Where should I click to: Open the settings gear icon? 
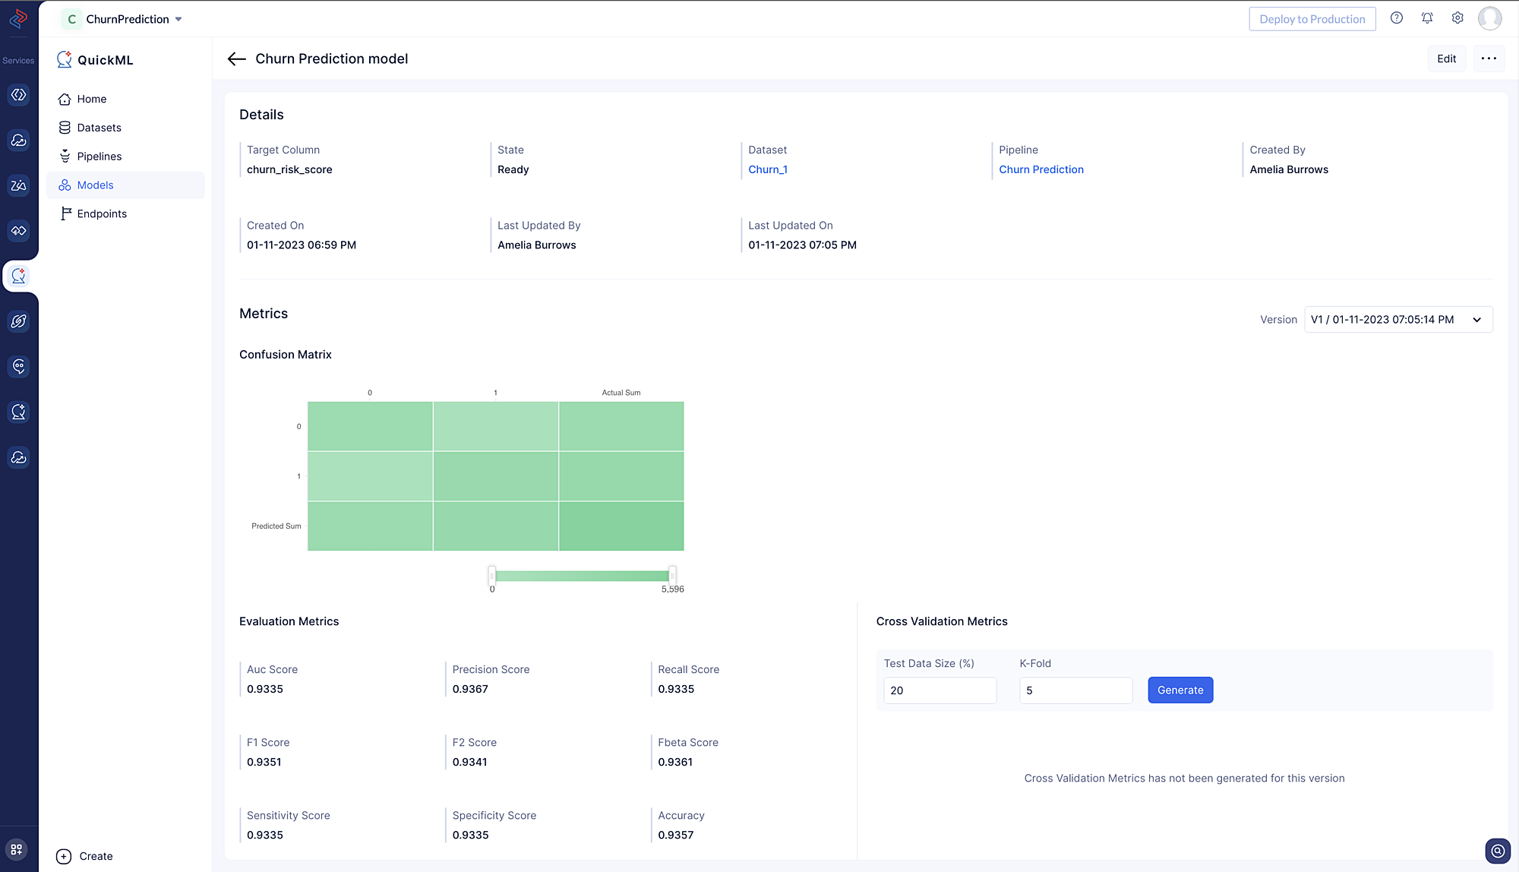pos(1457,19)
